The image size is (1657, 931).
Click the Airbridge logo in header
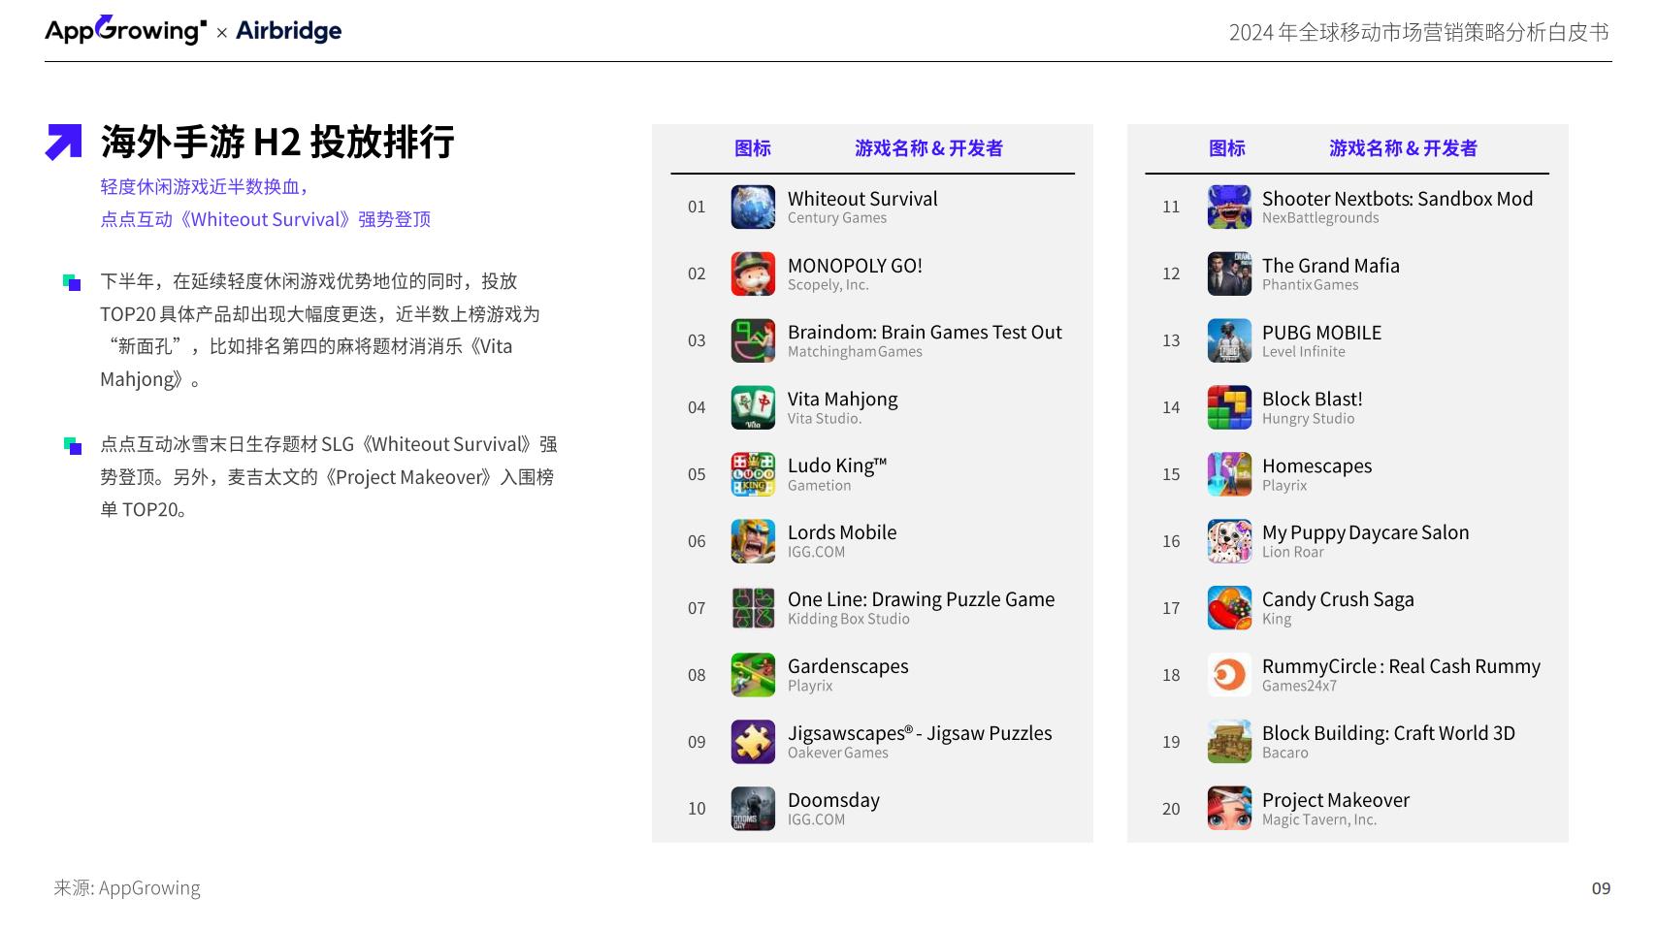[x=289, y=31]
